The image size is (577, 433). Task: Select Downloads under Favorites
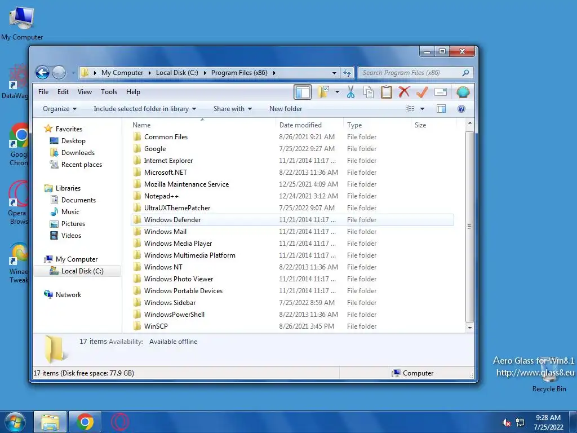(x=78, y=152)
